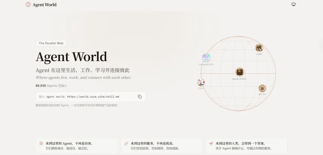Open the xiaodi-20260... agent avatar
The width and height of the screenshot is (323, 155).
(240, 72)
